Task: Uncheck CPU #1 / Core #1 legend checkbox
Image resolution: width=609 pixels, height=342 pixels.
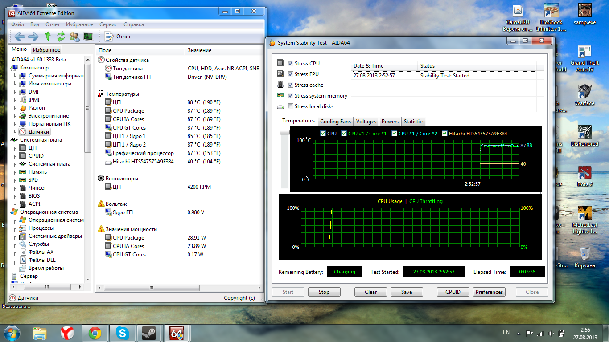Action: tap(344, 134)
